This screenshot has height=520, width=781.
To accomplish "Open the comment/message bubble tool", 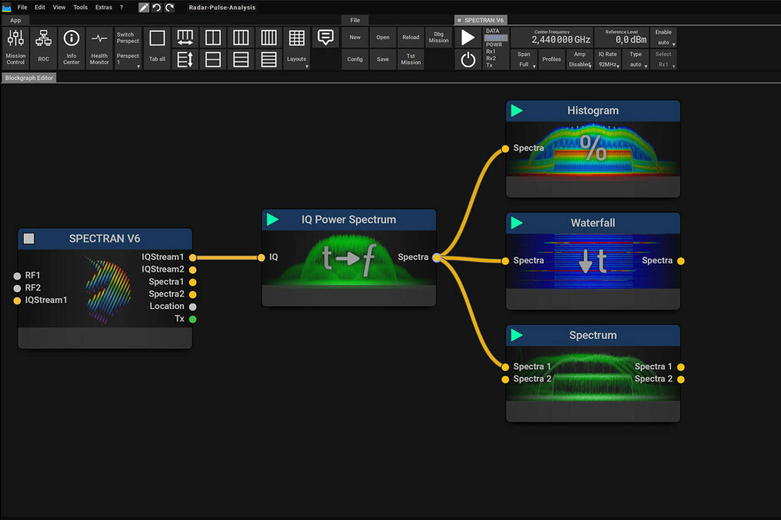I will (325, 37).
